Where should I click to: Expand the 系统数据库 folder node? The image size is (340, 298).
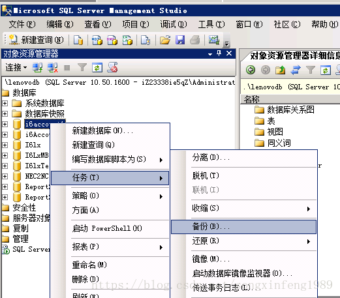point(5,103)
